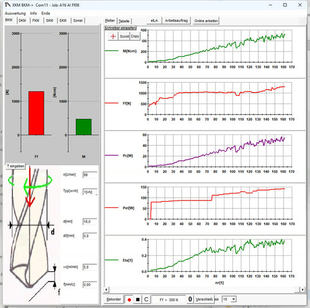Open the Auswertung menu
The image size is (310, 308).
point(15,13)
